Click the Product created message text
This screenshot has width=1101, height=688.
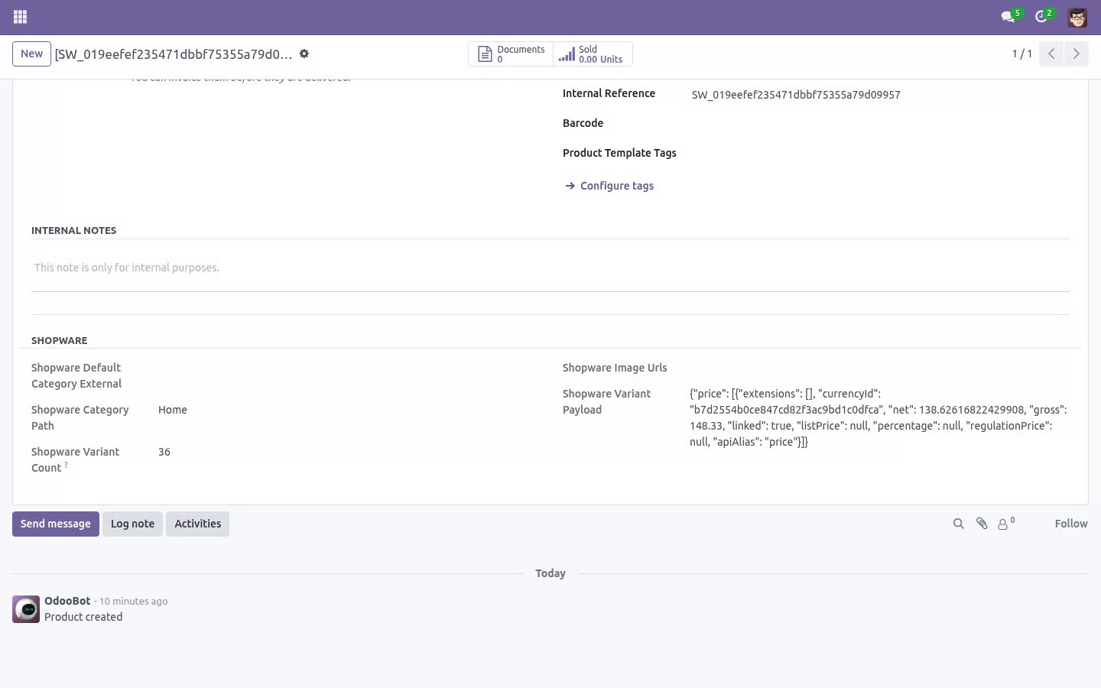83,617
